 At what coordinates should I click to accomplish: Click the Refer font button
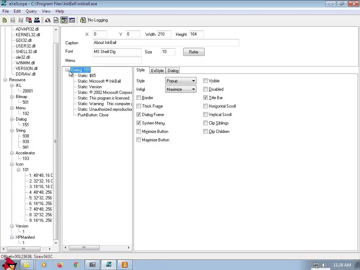click(x=194, y=52)
